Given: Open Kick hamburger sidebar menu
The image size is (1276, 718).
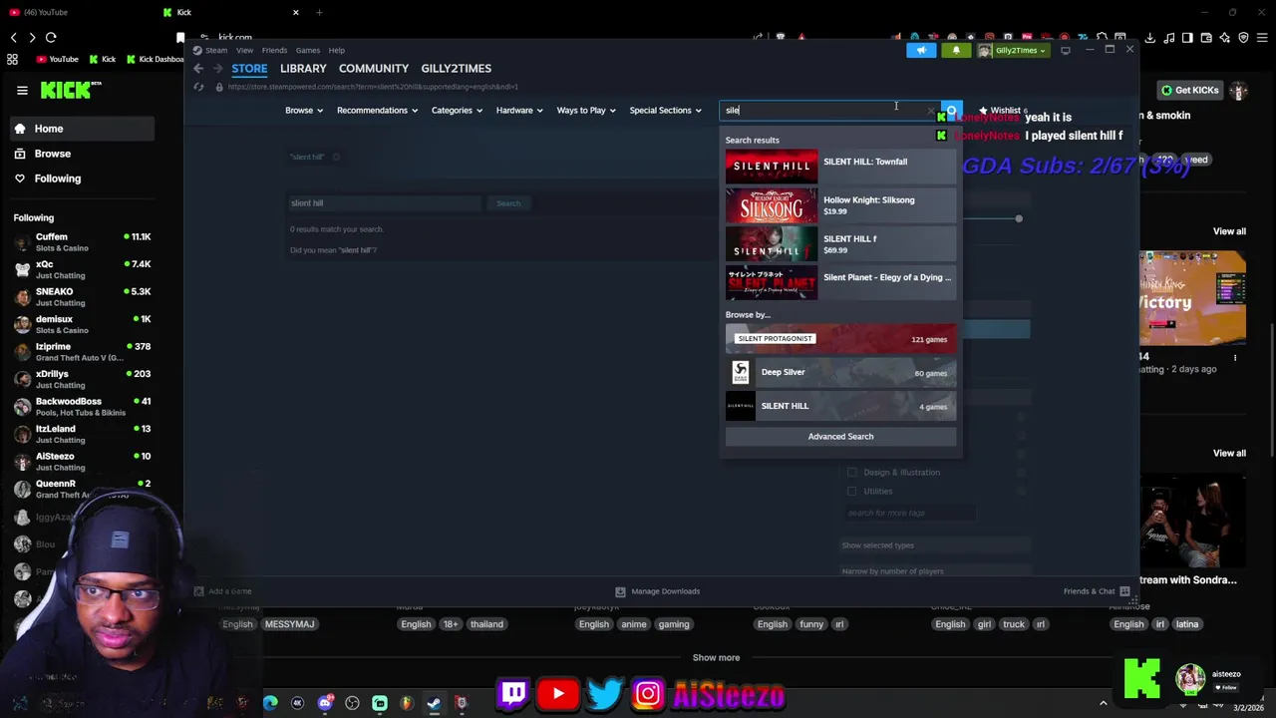Looking at the screenshot, I should click(x=22, y=91).
